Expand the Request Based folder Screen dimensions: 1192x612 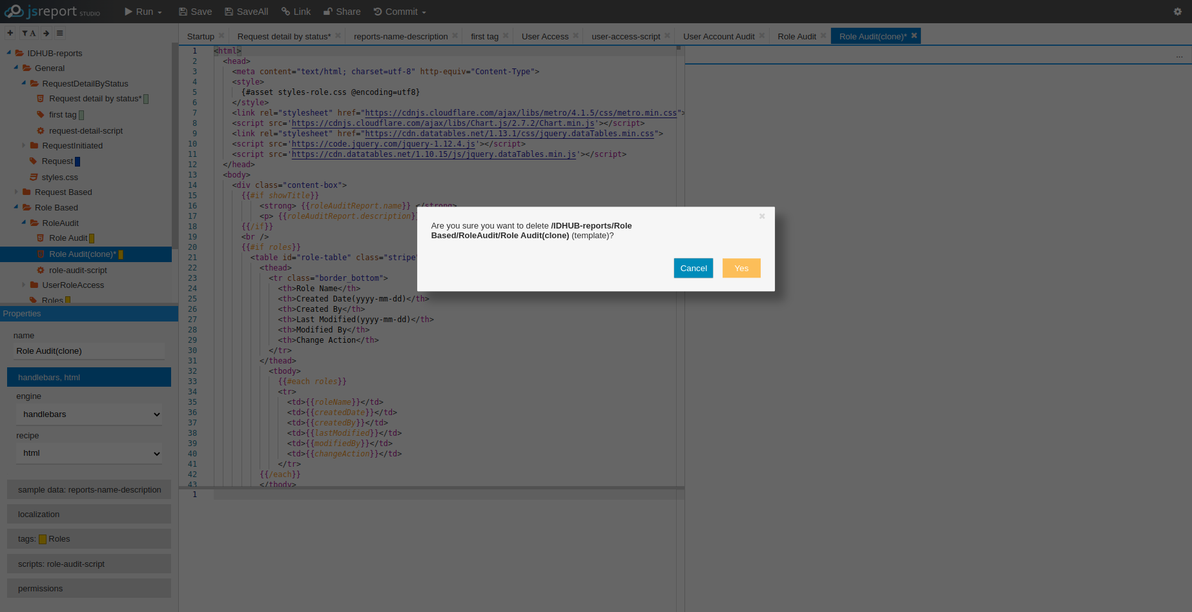tap(16, 192)
